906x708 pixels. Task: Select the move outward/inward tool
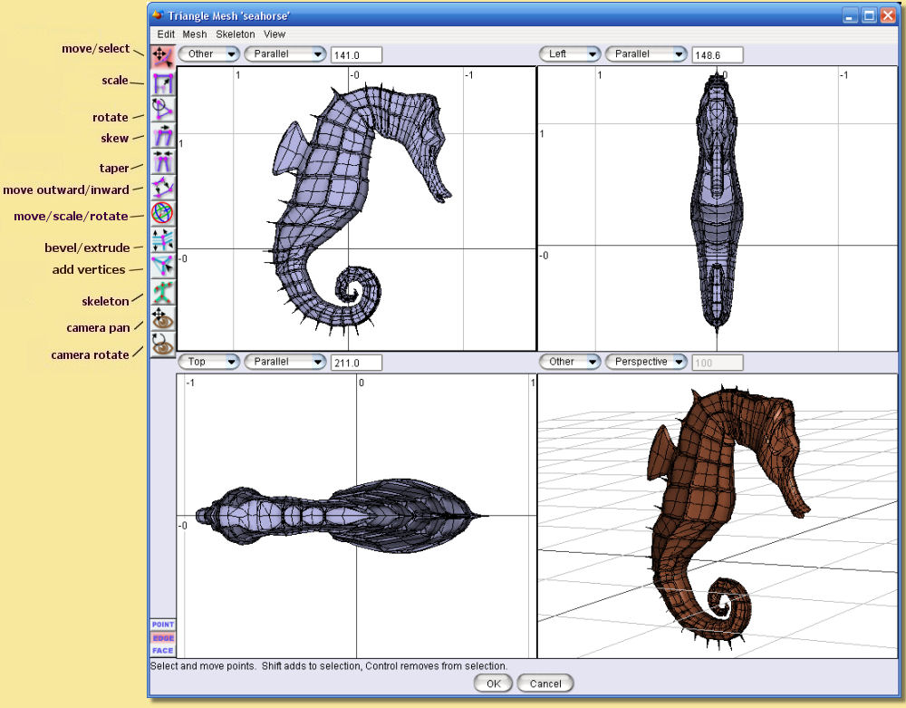tap(163, 188)
